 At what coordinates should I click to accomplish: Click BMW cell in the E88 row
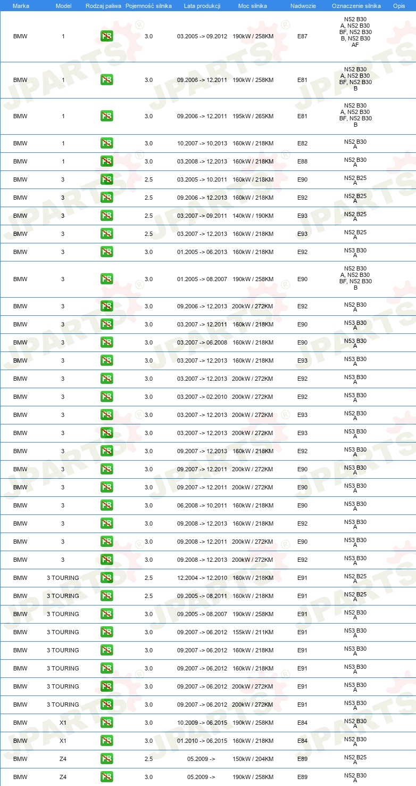pyautogui.click(x=20, y=161)
